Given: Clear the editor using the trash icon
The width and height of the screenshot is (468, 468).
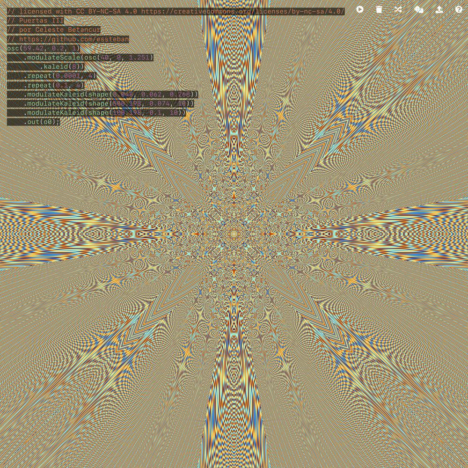Looking at the screenshot, I should [x=379, y=9].
